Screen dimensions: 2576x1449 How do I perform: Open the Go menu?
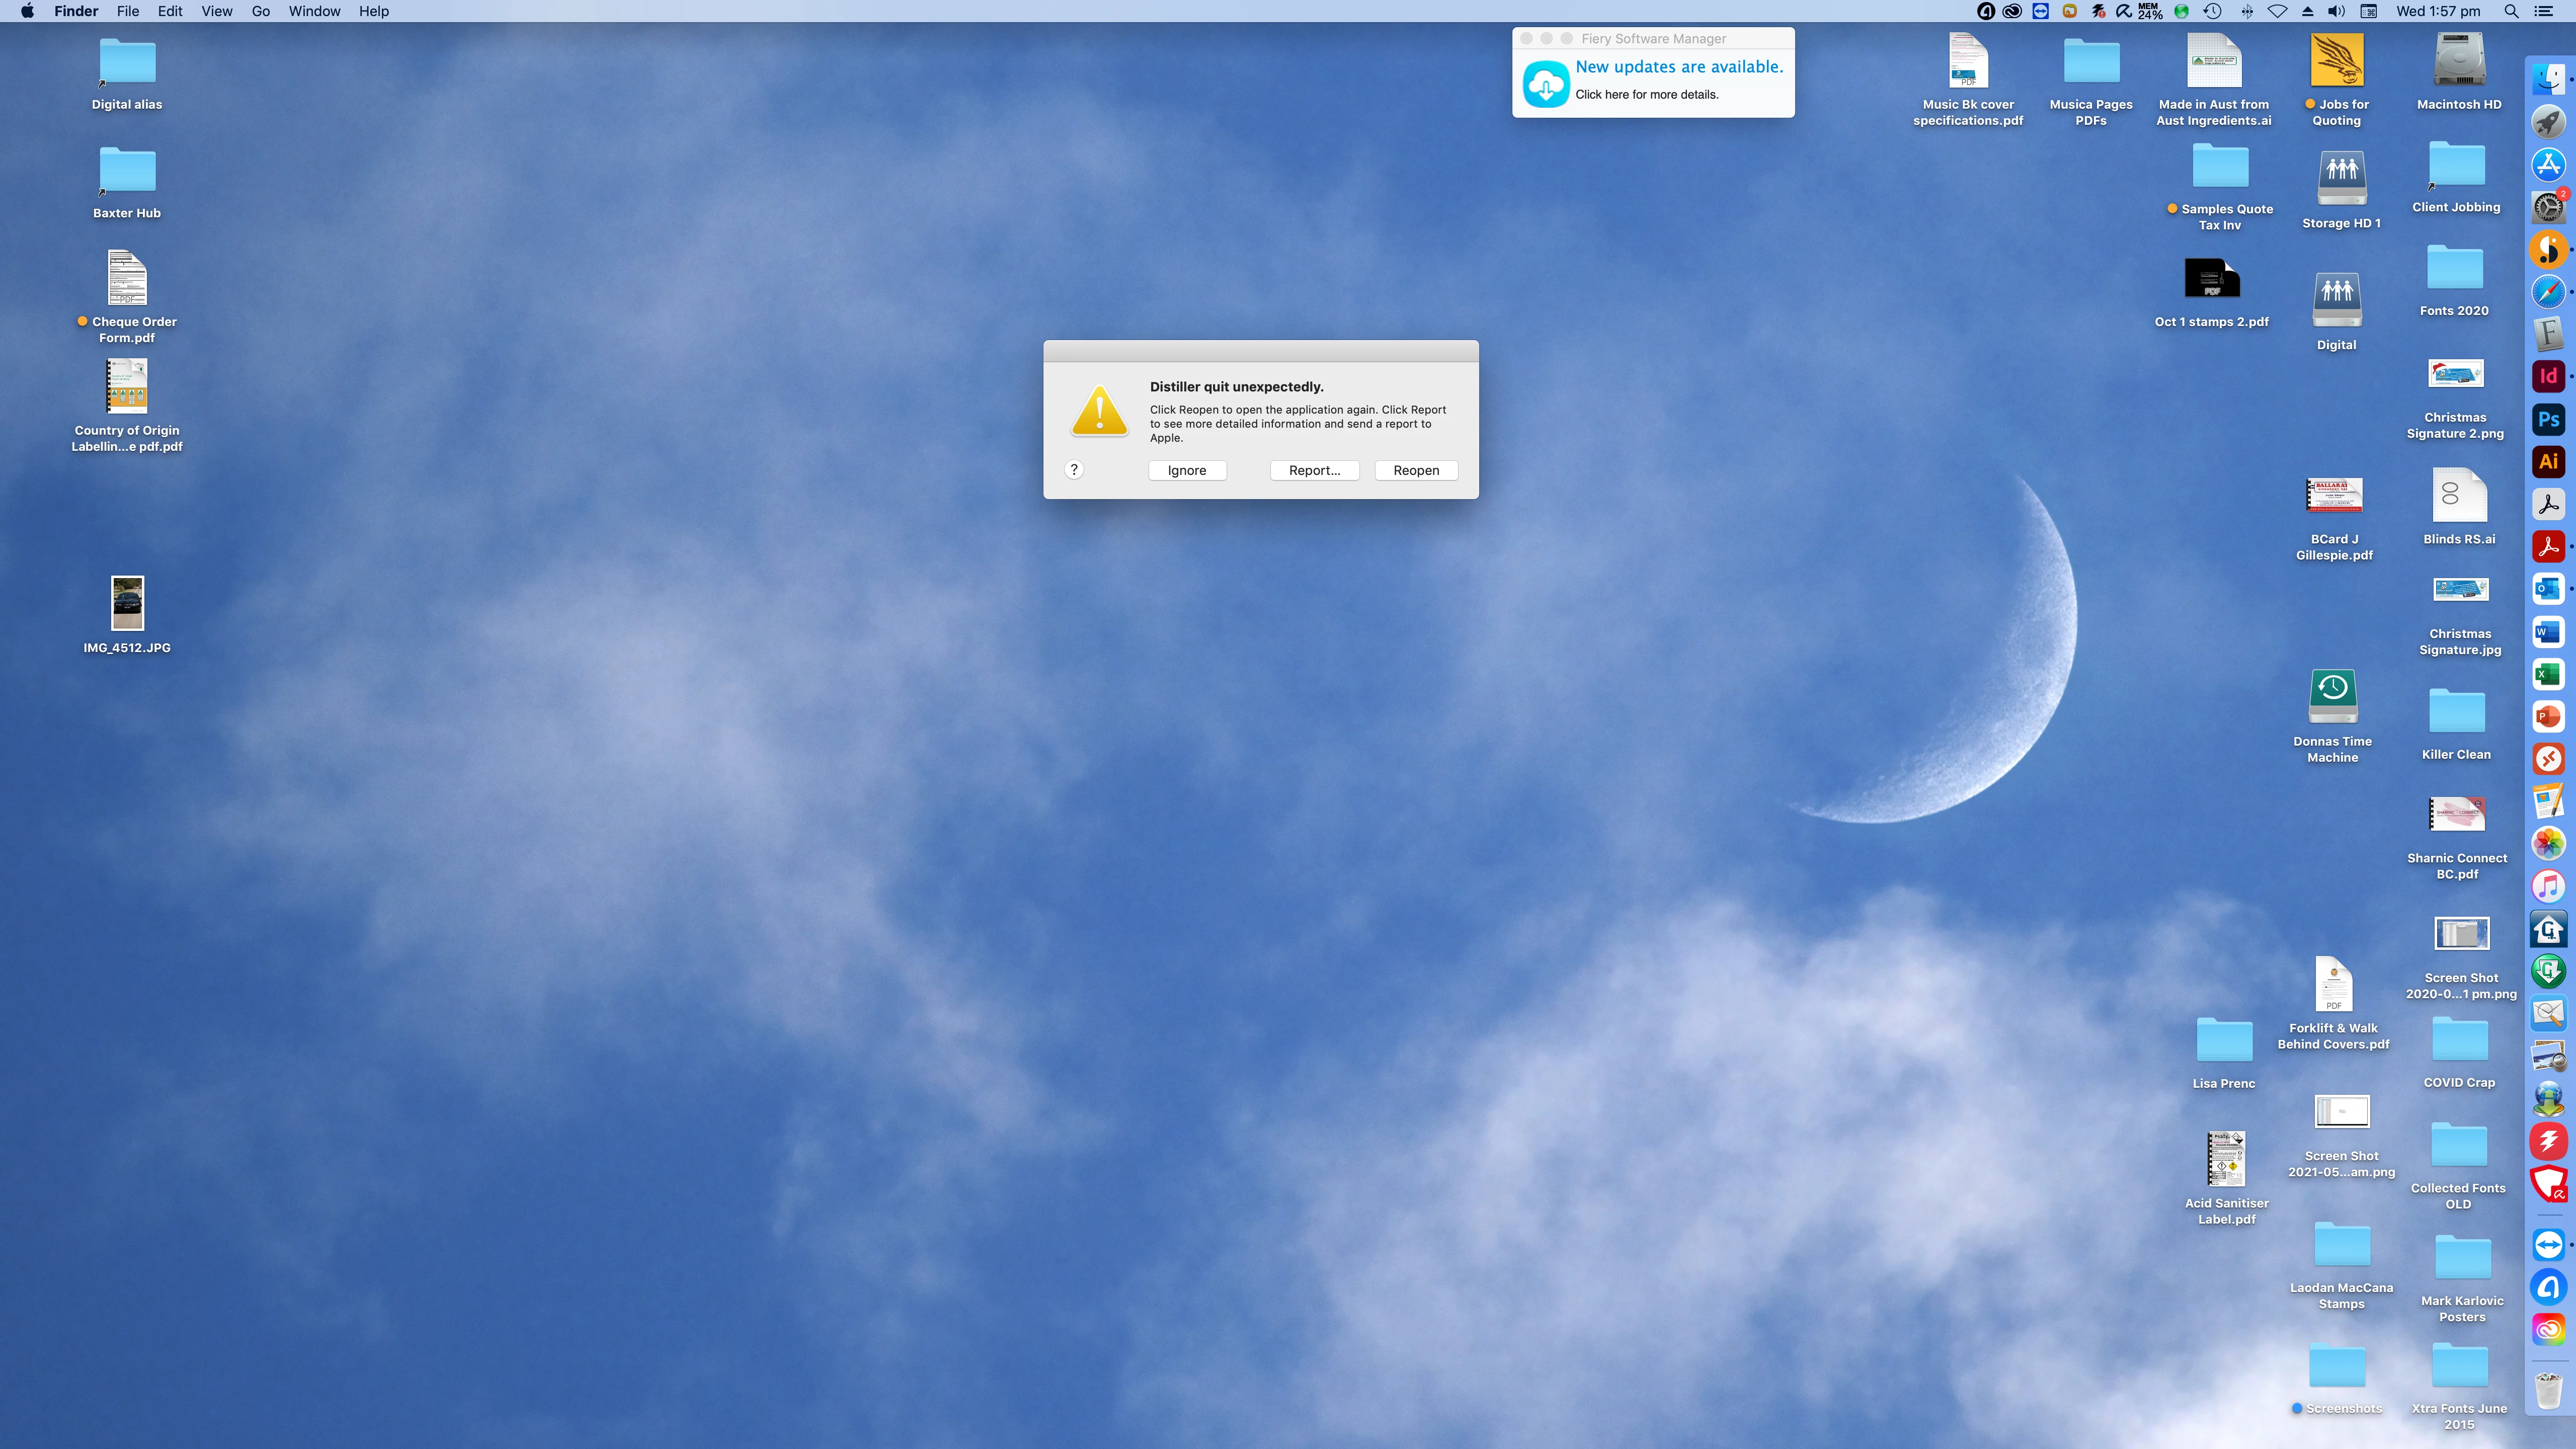point(260,11)
